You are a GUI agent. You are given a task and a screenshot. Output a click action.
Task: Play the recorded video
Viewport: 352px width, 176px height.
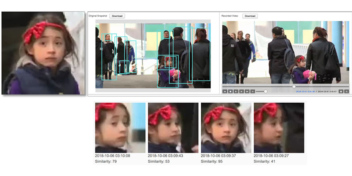coord(236,92)
